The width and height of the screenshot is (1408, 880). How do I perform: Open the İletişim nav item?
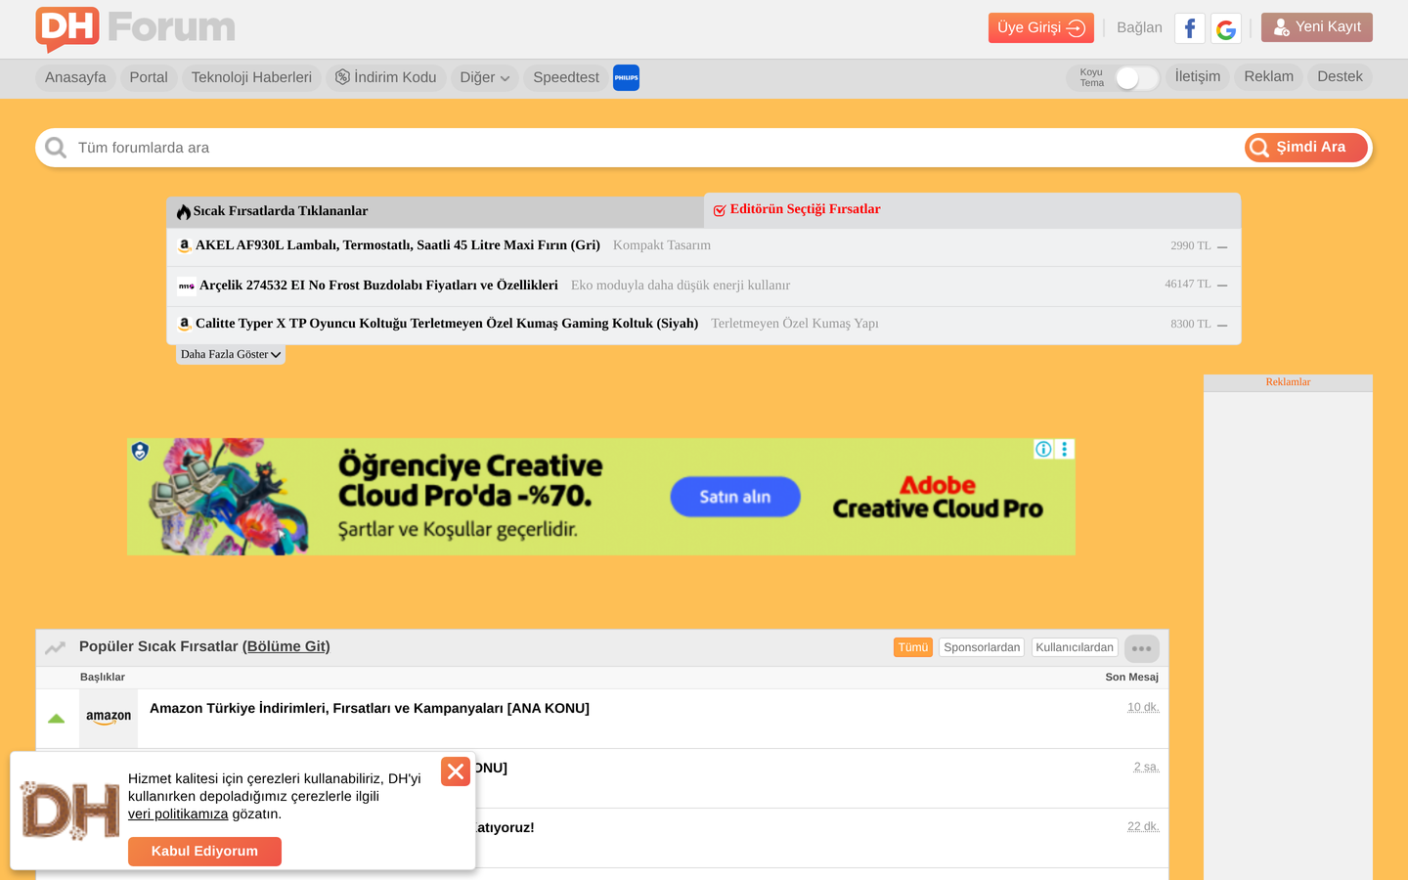1198,77
